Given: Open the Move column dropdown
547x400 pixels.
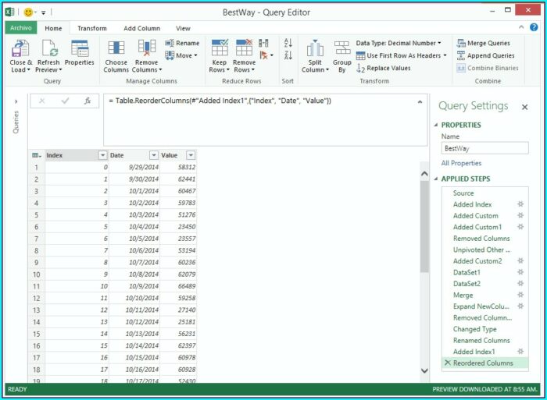Looking at the screenshot, I should coord(181,55).
